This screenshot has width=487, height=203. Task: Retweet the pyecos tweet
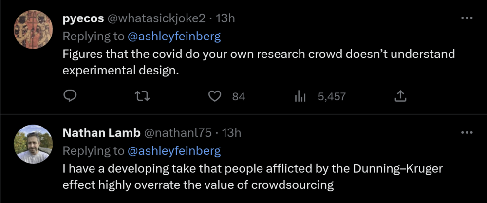point(142,96)
